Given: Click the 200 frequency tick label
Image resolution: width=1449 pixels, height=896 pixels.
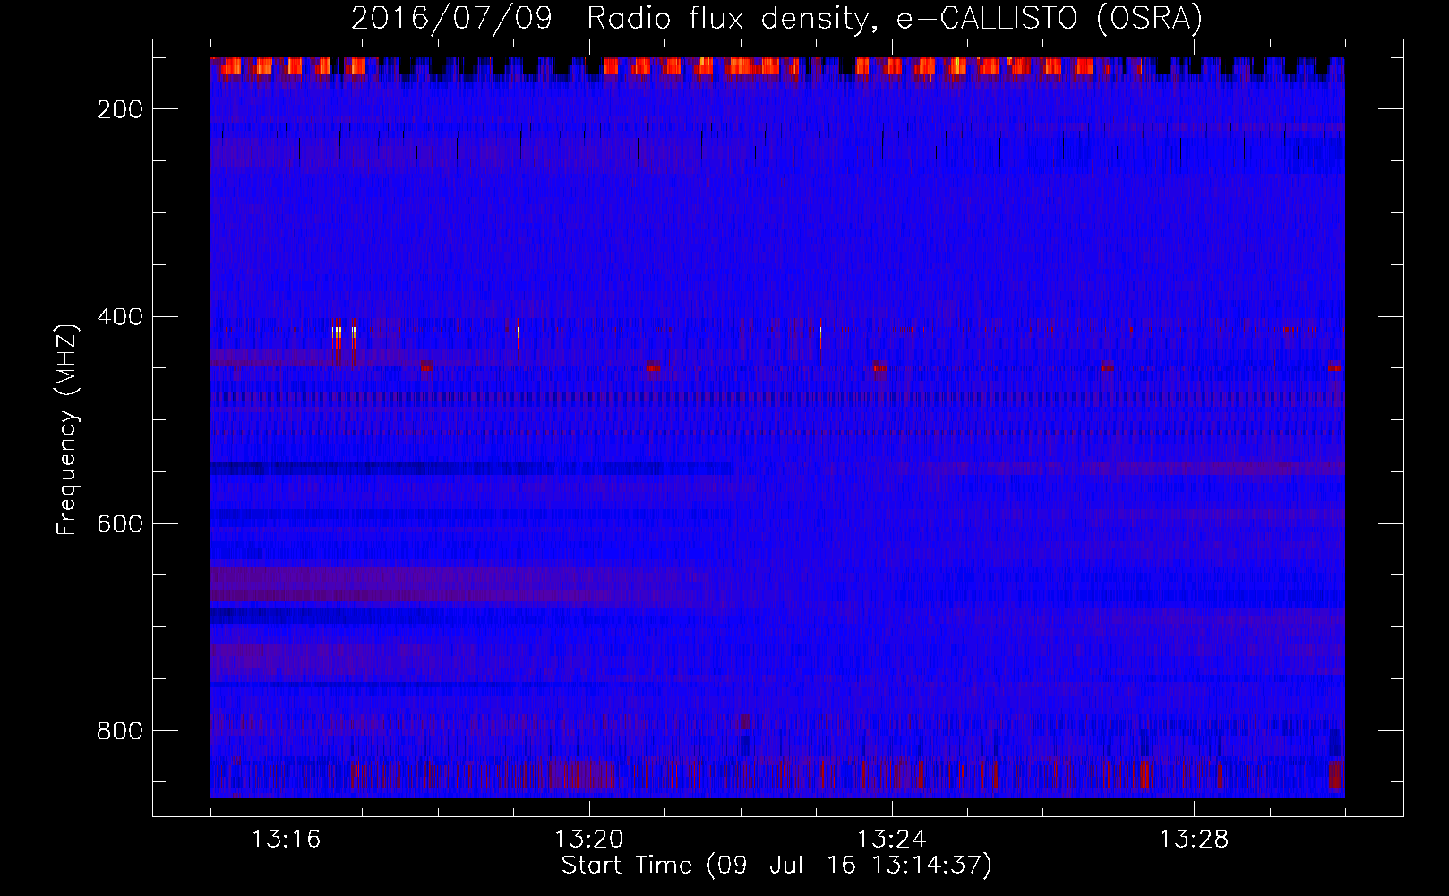Looking at the screenshot, I should (x=120, y=109).
